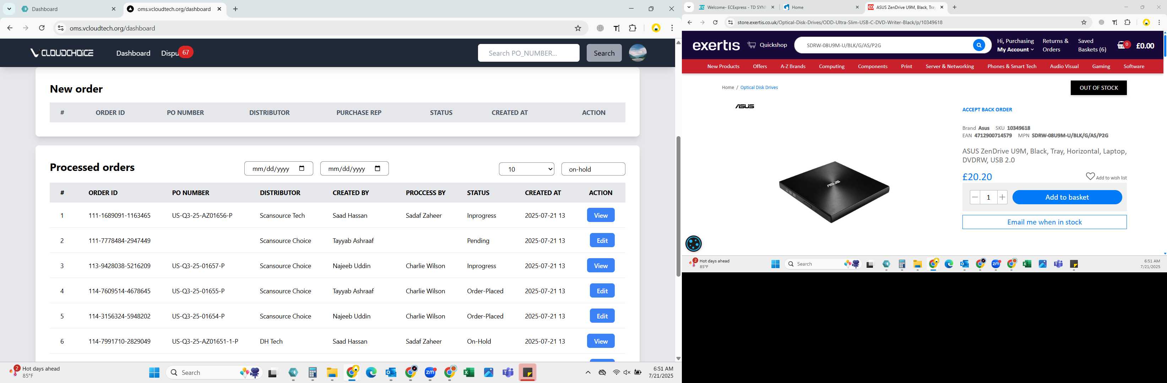Switch to the Dashboard browser tab
This screenshot has height=383, width=1167.
coord(69,9)
